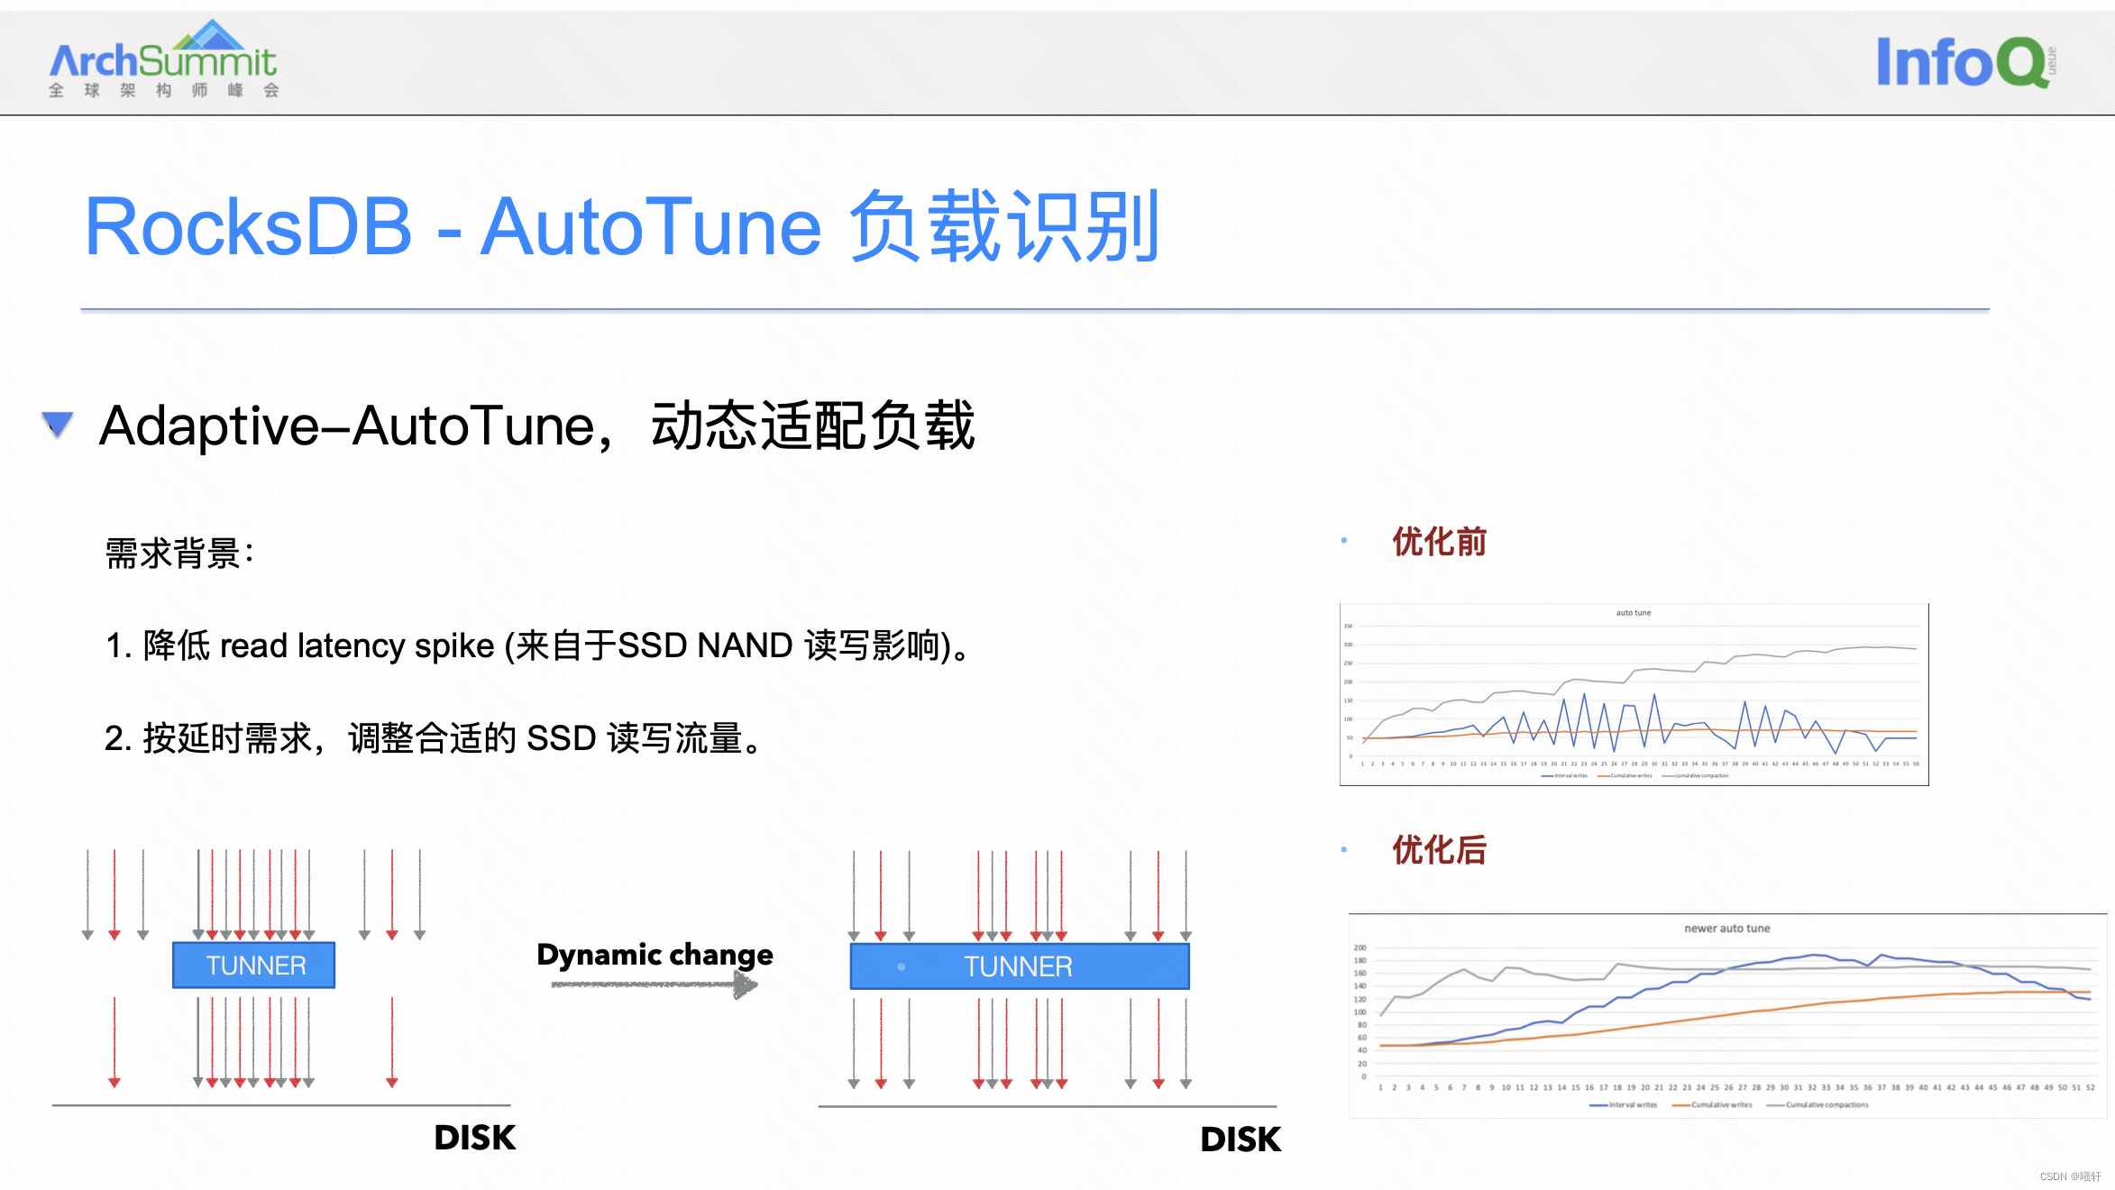The image size is (2115, 1190).
Task: Click the 全球架构师峰会 subtitle
Action: click(x=163, y=90)
